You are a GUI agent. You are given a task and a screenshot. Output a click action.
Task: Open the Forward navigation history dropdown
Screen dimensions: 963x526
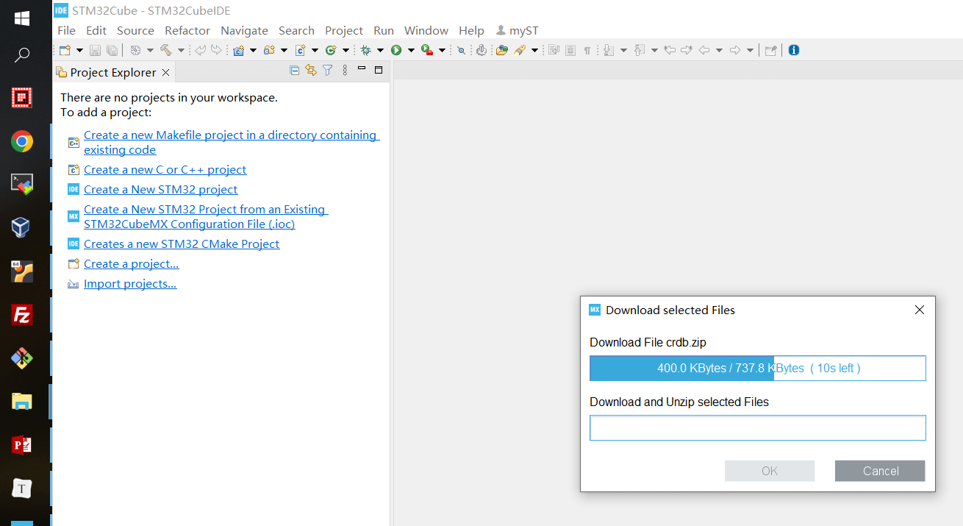[x=750, y=50]
